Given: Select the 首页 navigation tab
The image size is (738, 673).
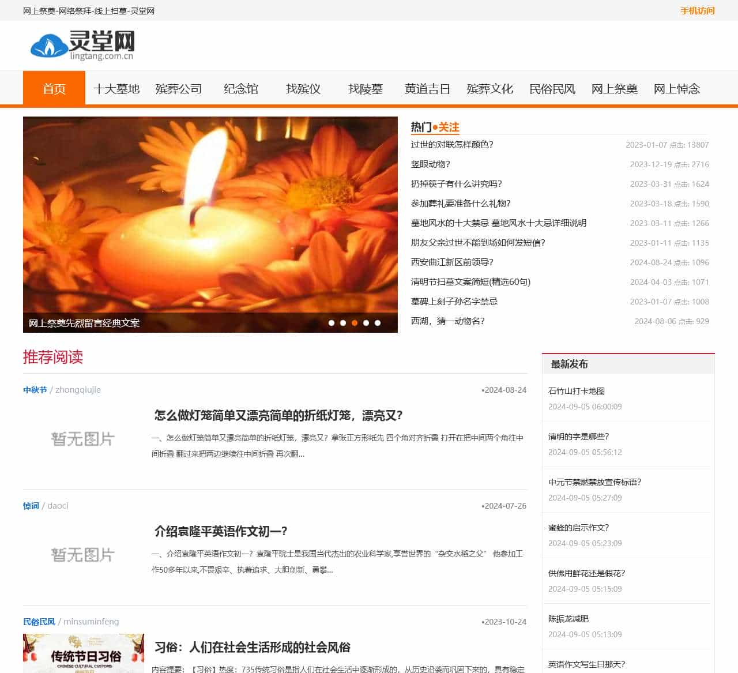Looking at the screenshot, I should (x=54, y=88).
